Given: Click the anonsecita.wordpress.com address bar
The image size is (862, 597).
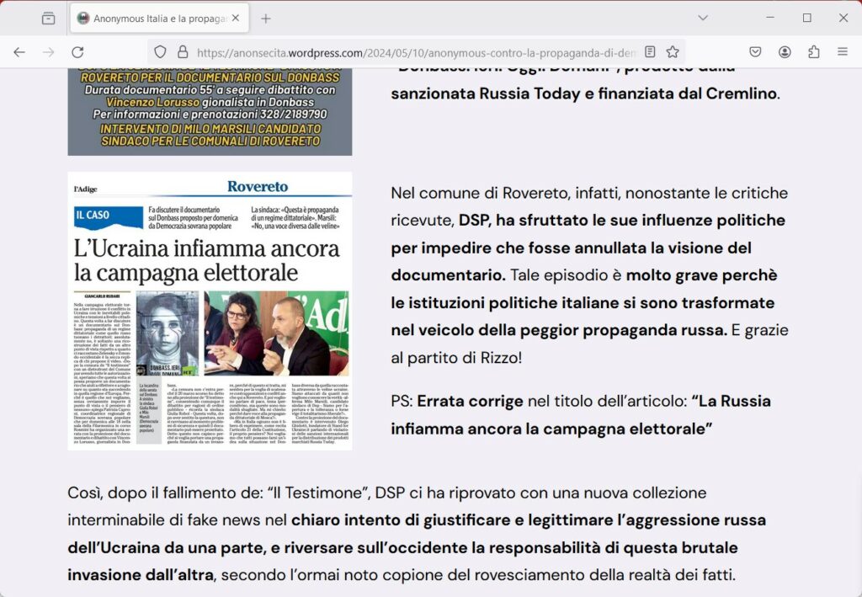Looking at the screenshot, I should click(412, 52).
